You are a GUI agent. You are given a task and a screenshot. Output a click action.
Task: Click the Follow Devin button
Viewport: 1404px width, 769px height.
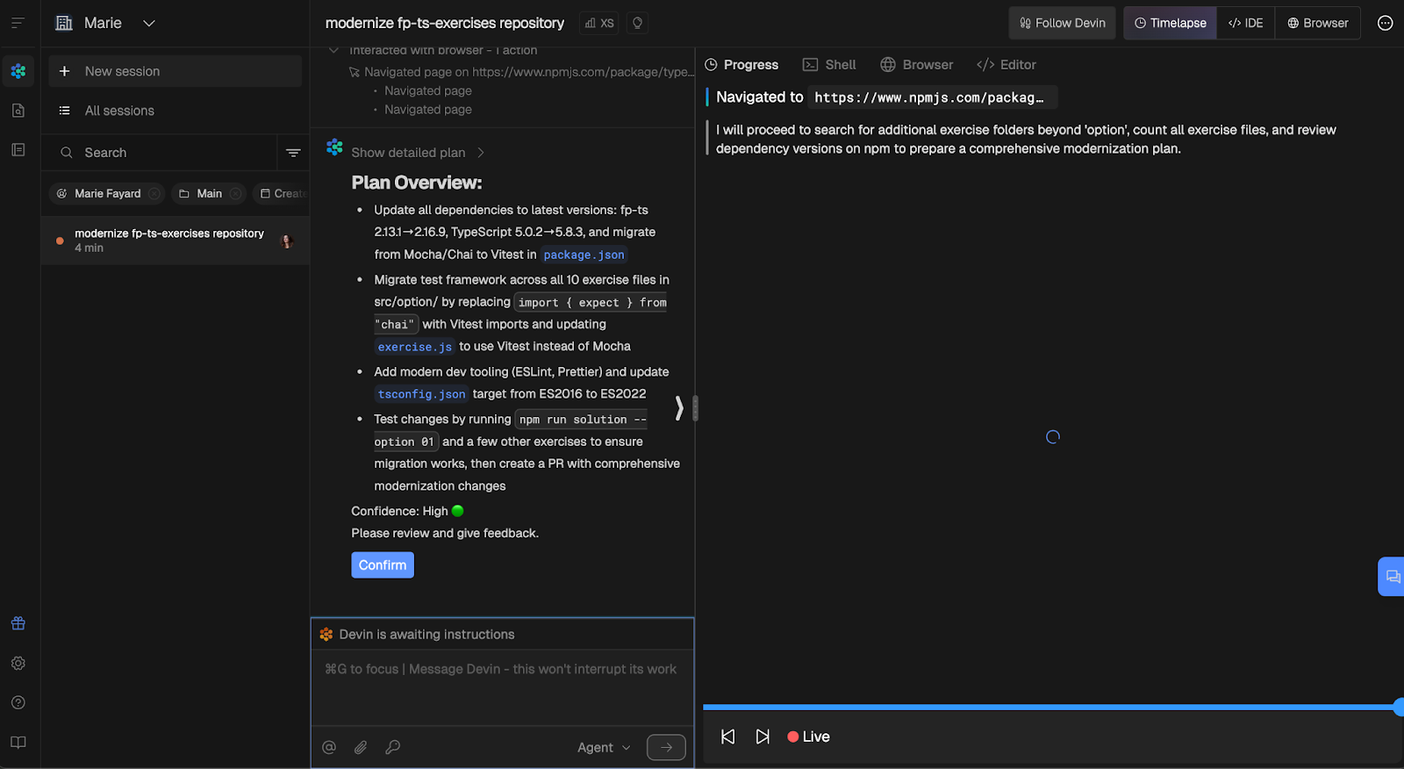(1063, 23)
